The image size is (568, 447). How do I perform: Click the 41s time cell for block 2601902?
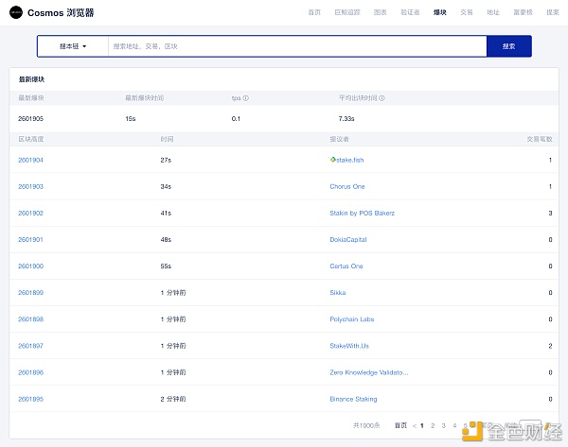click(166, 213)
